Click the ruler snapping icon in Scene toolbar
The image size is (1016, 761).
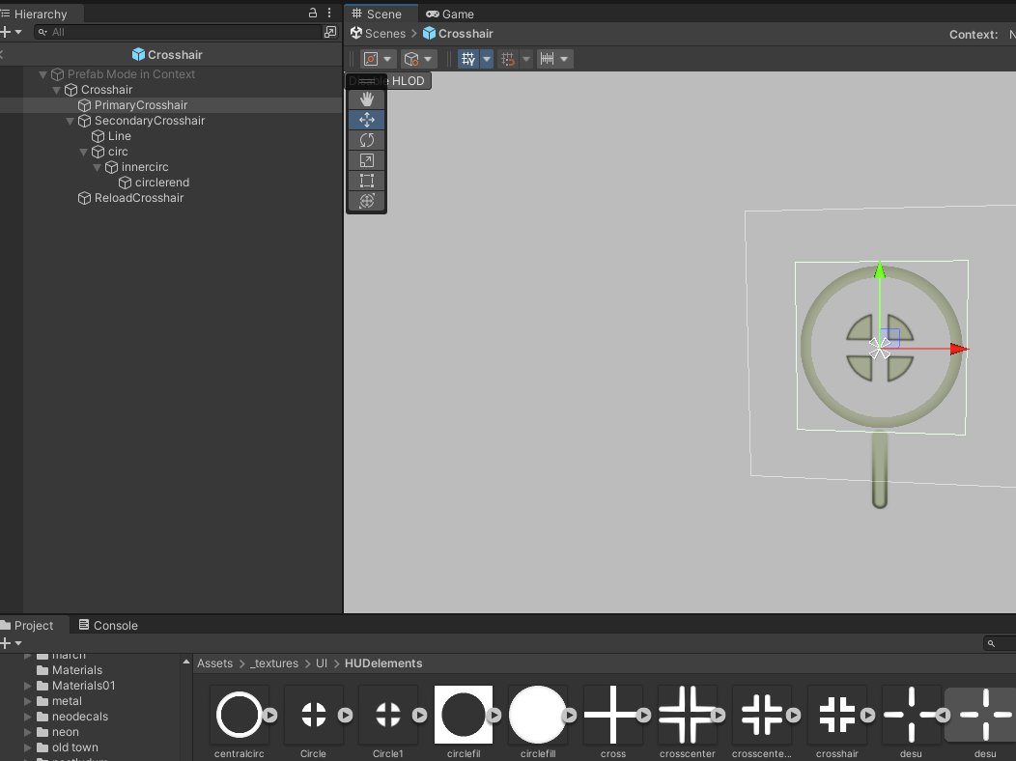(x=547, y=59)
